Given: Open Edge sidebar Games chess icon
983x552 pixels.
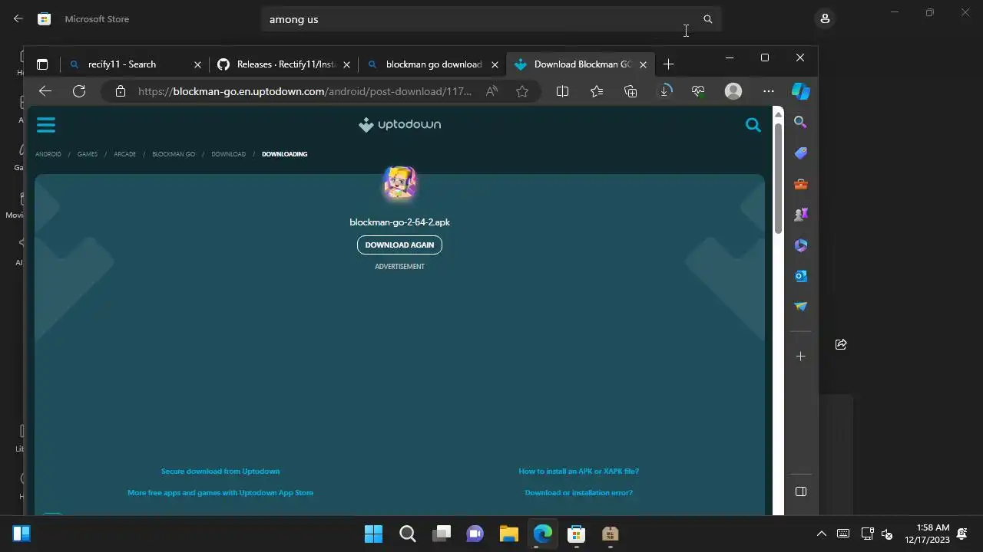Looking at the screenshot, I should 800,215.
